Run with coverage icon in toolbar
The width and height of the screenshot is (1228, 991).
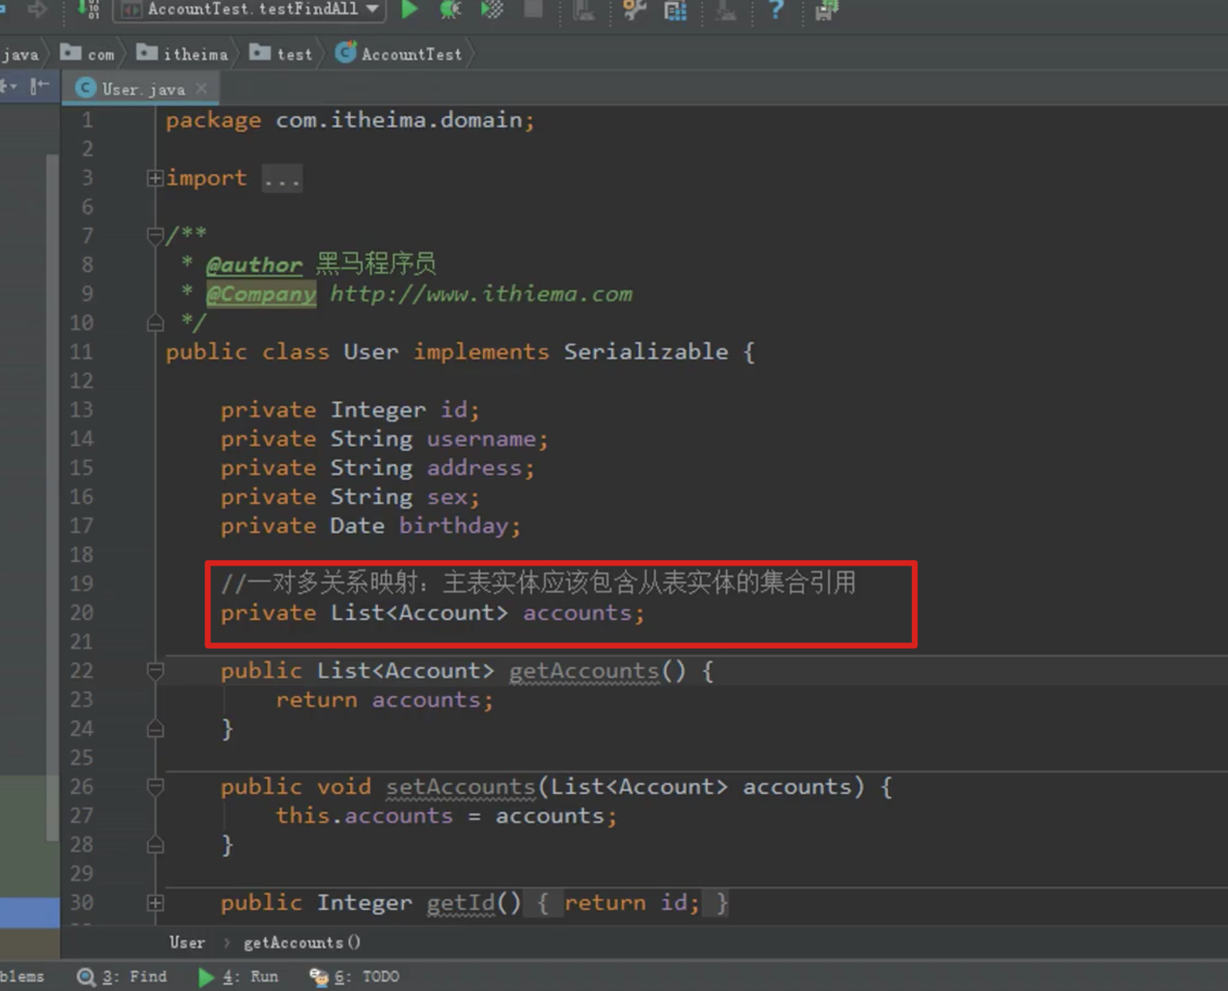(x=493, y=9)
